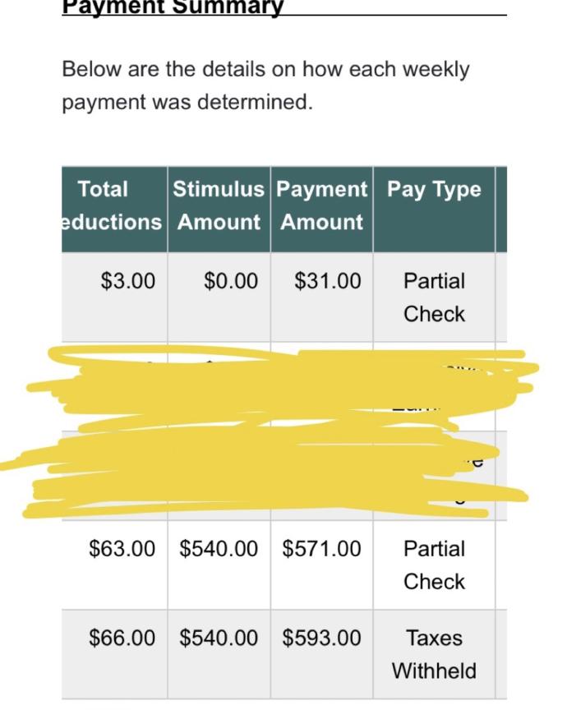Image resolution: width=567 pixels, height=710 pixels.
Task: Click the $0.00 stimulus amount cell
Action: (219, 297)
